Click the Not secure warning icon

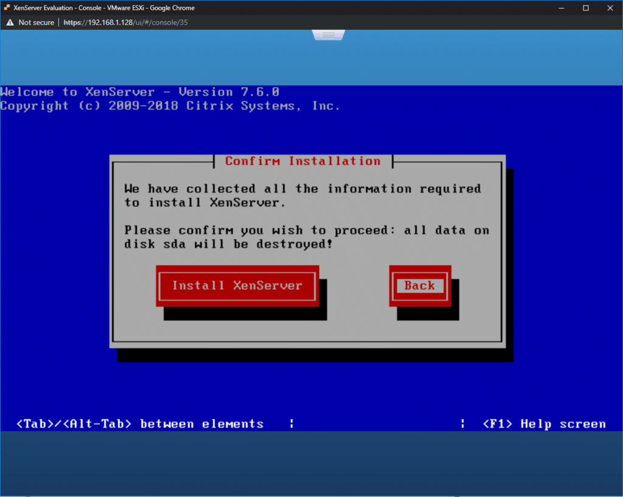click(x=10, y=23)
